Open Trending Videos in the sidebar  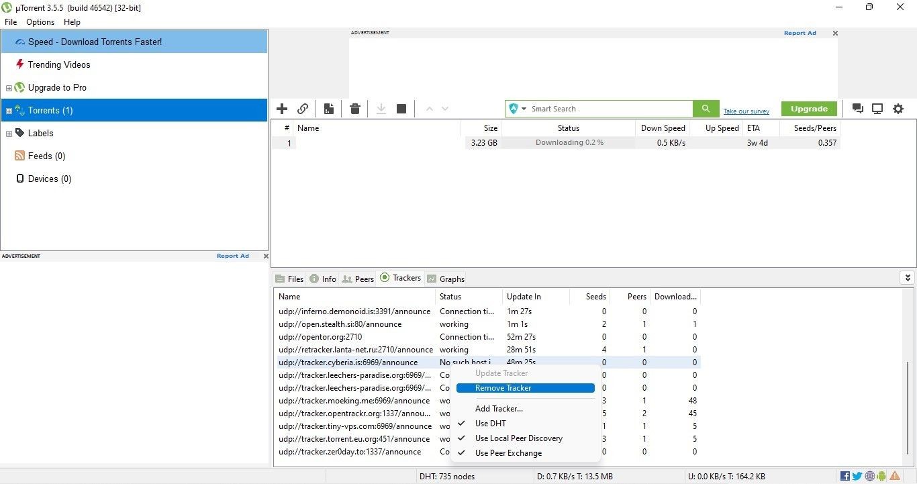tap(59, 64)
